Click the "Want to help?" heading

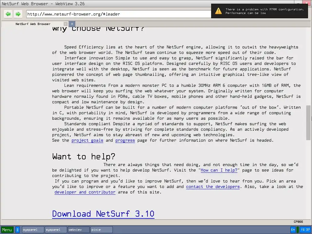[84, 157]
